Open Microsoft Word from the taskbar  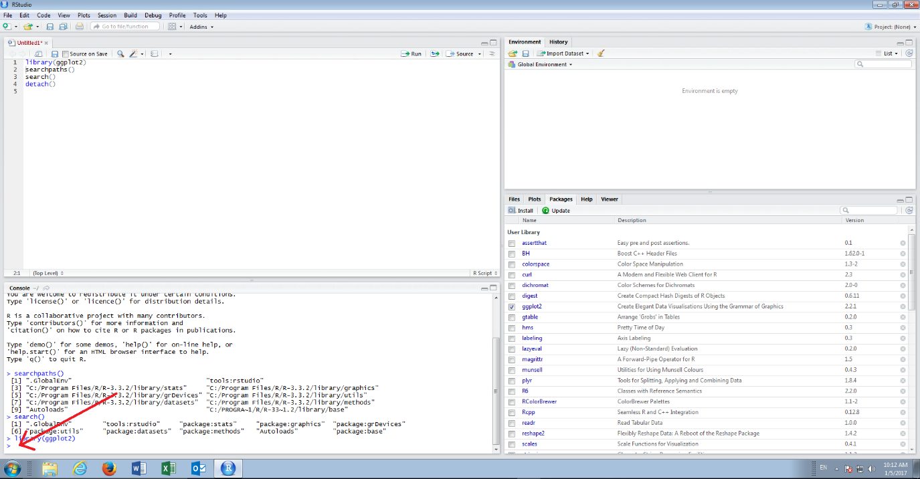click(139, 468)
